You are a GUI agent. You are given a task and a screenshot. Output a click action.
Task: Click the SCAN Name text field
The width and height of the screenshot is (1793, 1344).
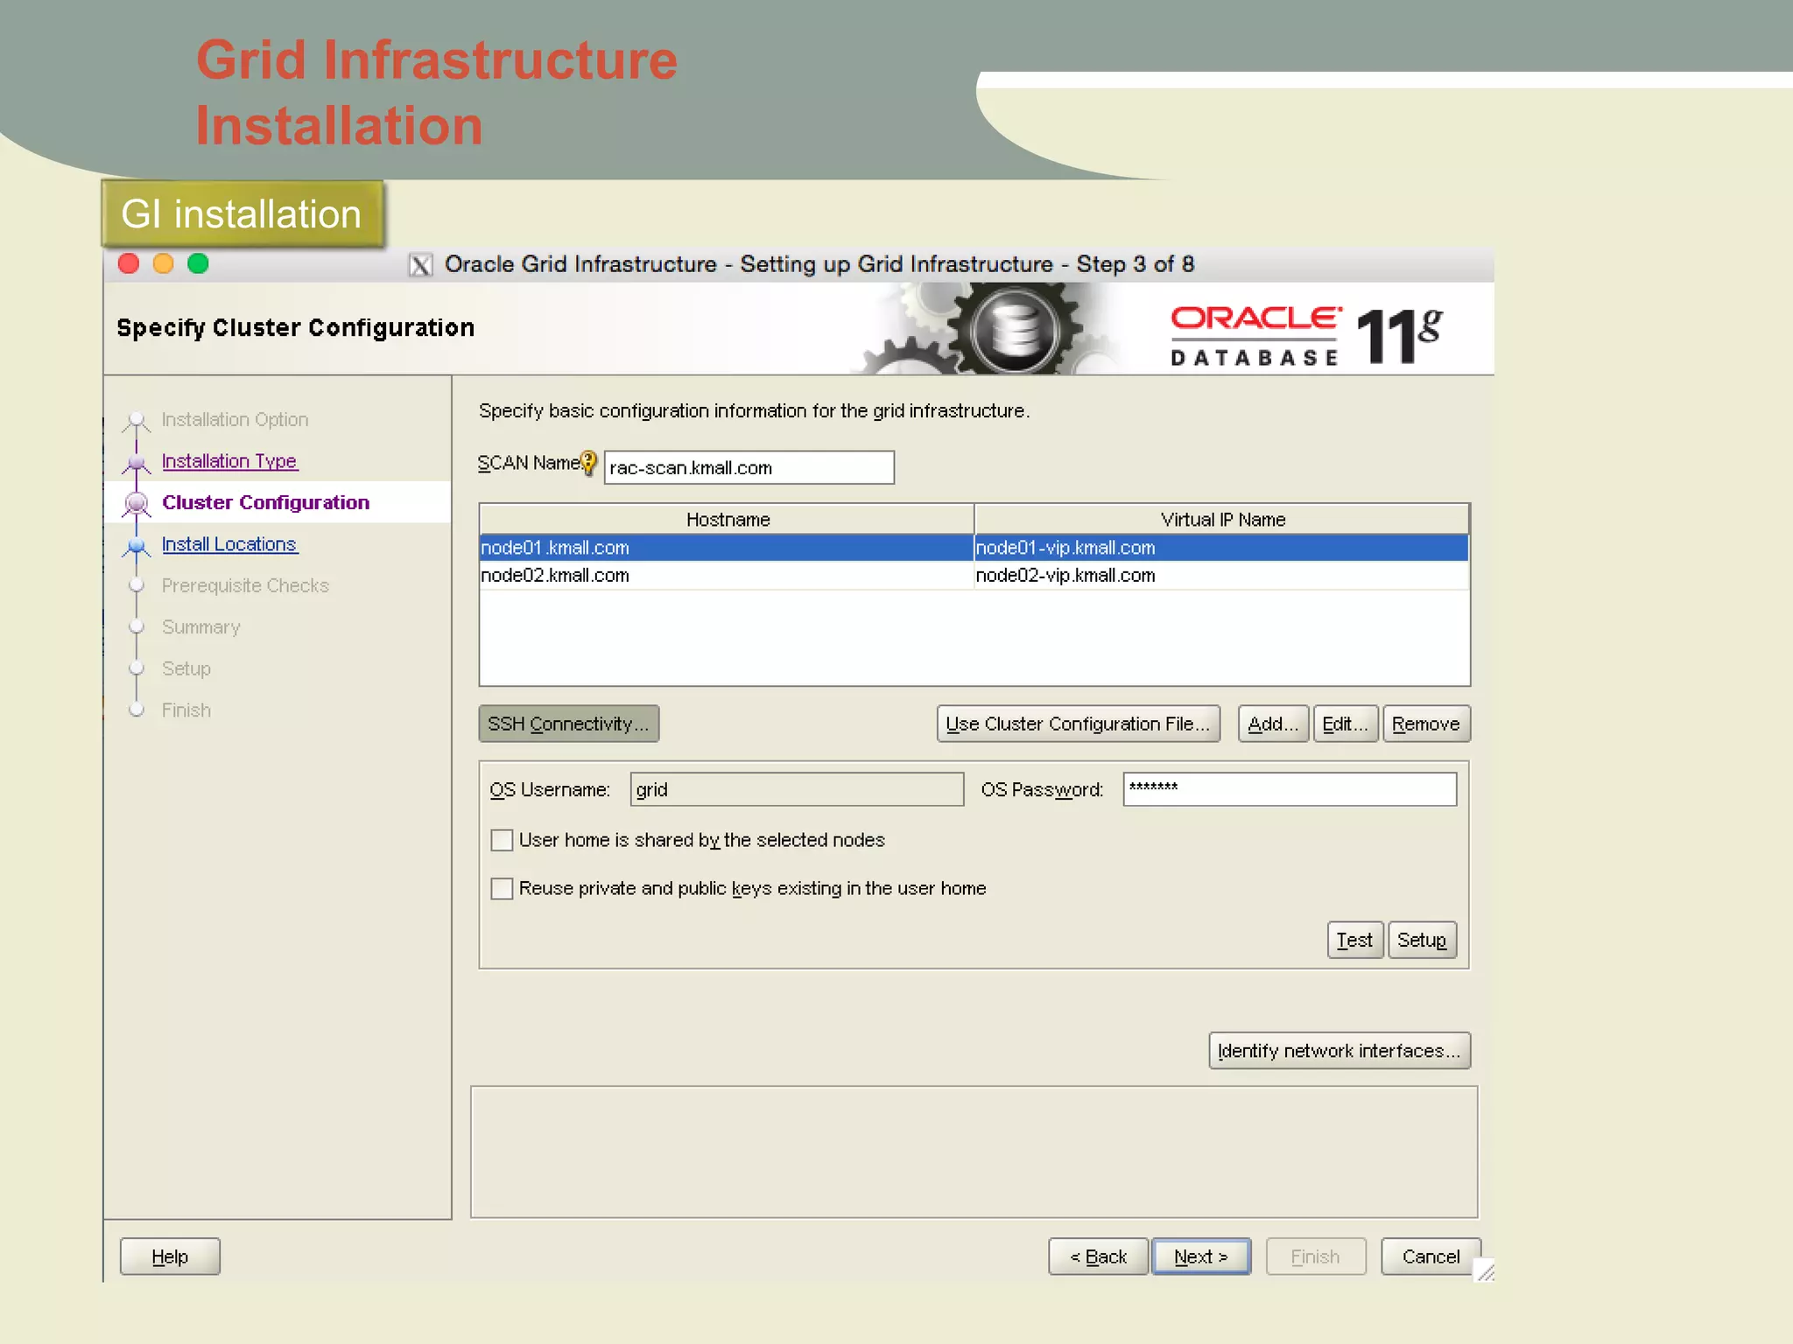pos(749,468)
